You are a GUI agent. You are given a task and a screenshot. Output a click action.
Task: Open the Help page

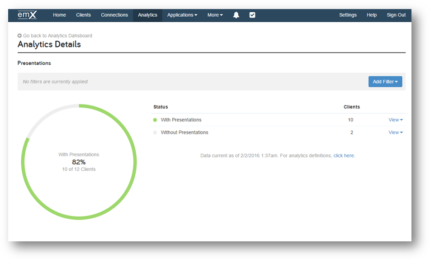372,15
